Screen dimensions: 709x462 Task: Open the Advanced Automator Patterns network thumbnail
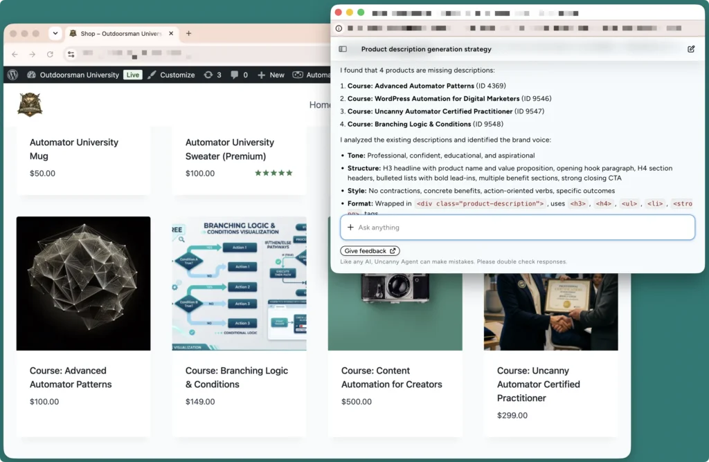84,283
